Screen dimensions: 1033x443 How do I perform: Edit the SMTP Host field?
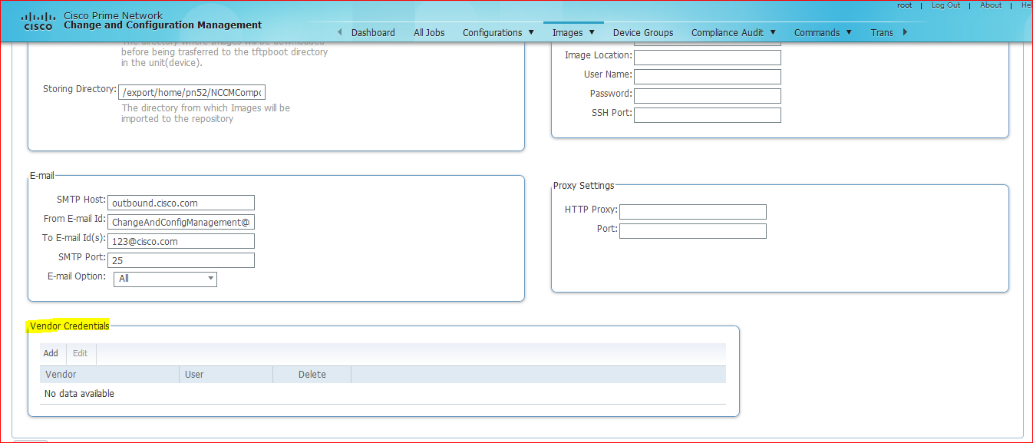(180, 203)
